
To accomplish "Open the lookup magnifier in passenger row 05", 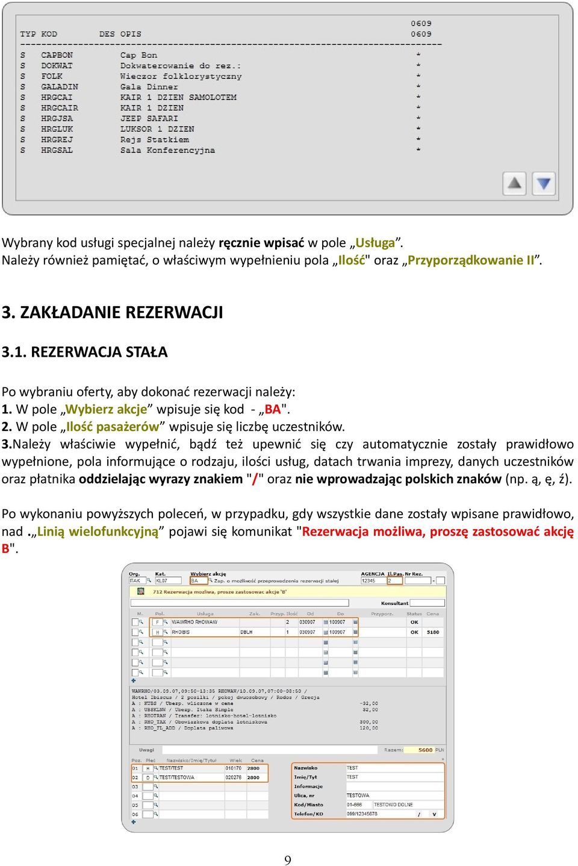I will pyautogui.click(x=156, y=805).
